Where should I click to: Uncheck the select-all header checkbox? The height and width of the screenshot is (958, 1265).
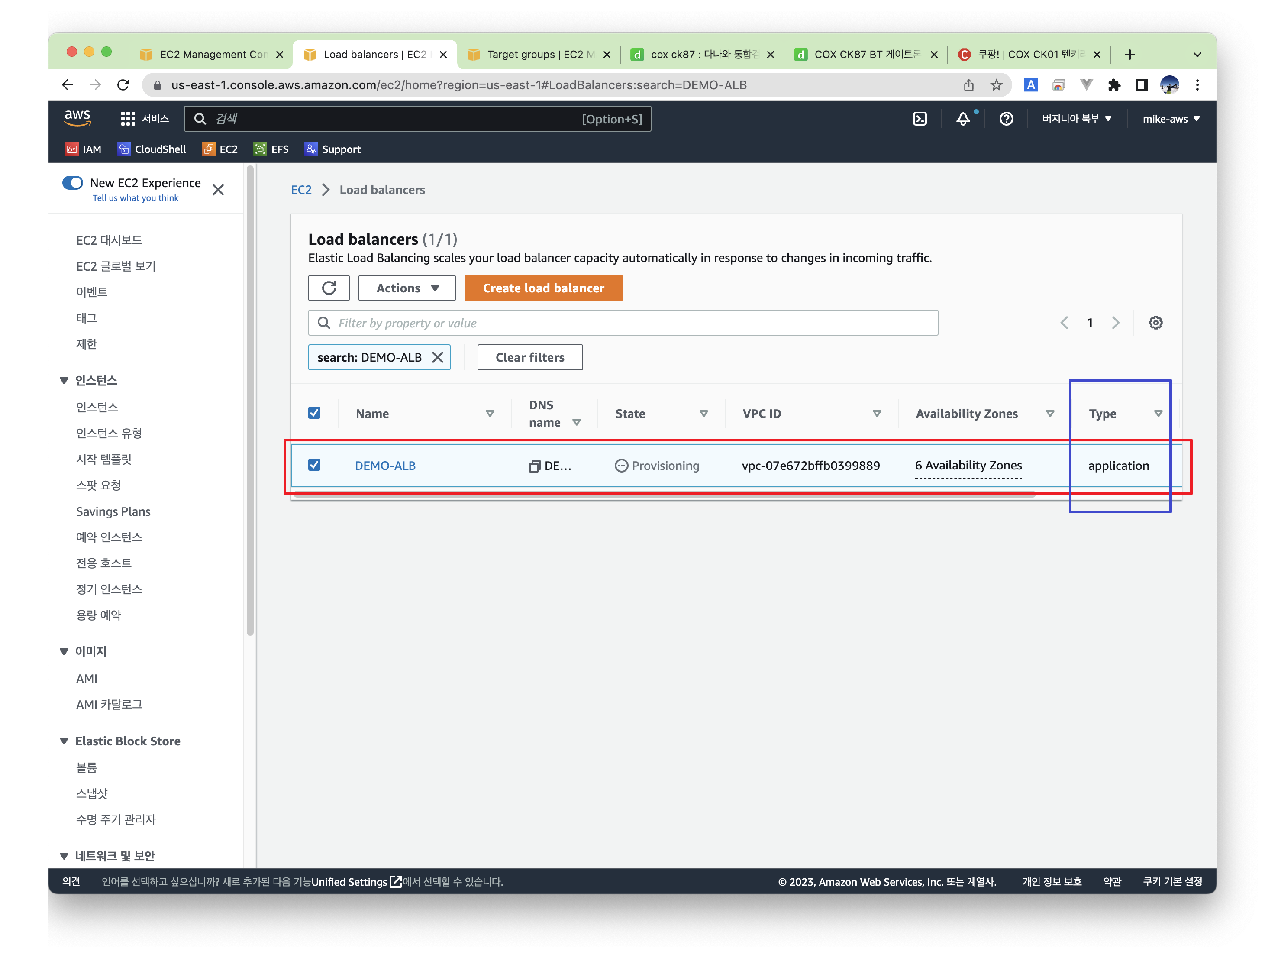[314, 413]
